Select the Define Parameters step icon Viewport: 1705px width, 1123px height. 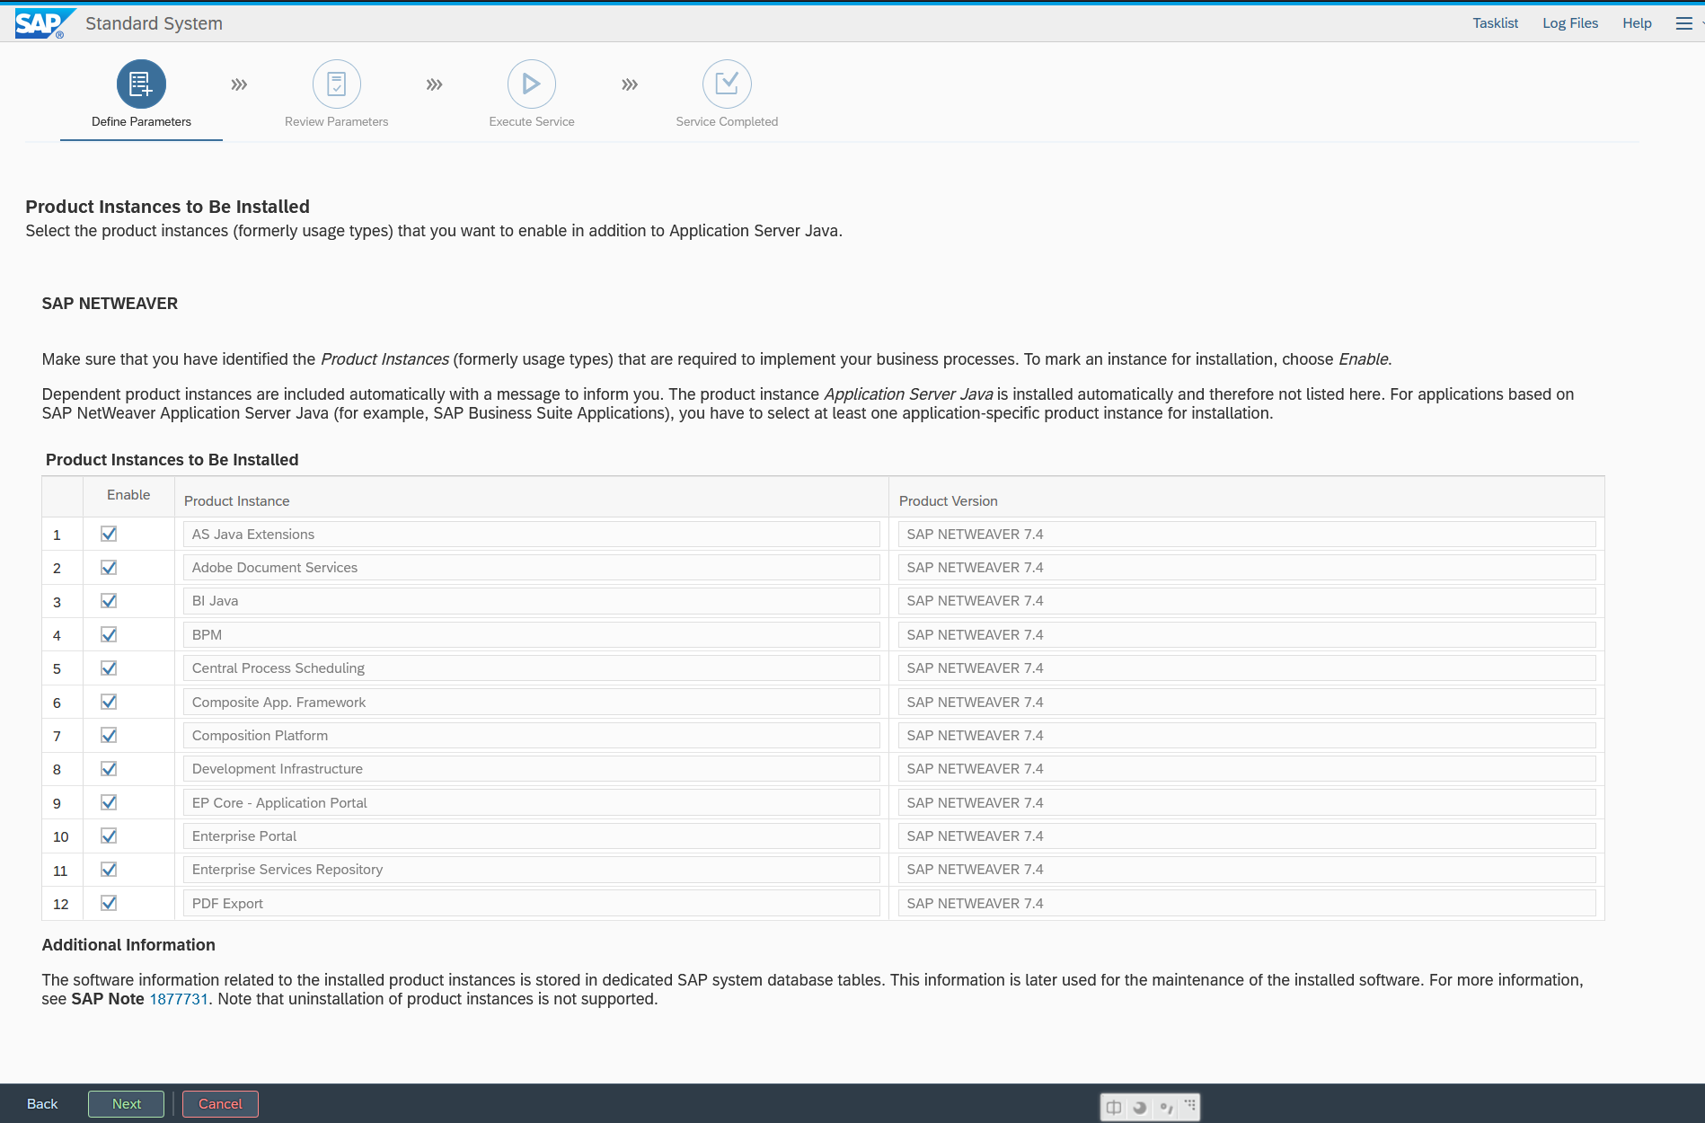coord(141,84)
